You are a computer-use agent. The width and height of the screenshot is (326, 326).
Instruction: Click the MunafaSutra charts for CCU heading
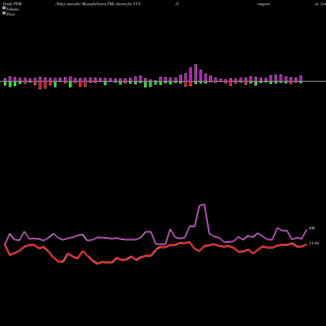coord(98,4)
